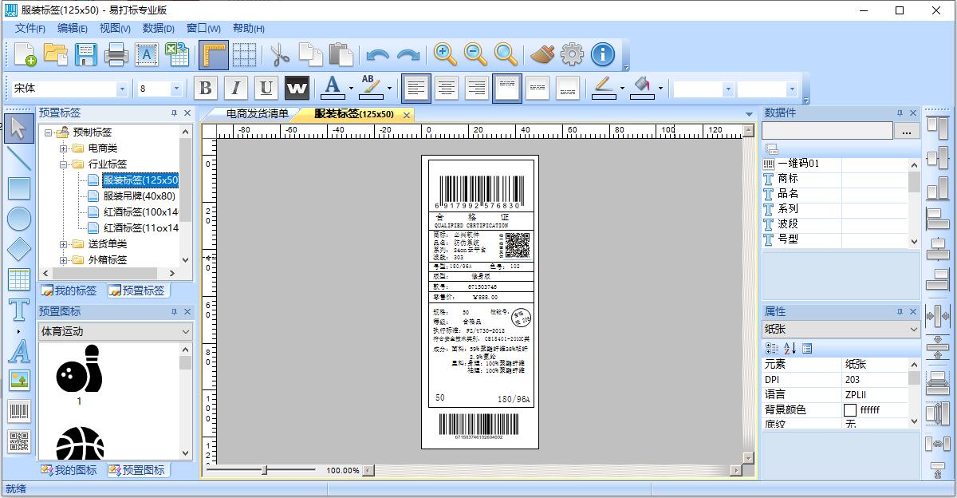The image size is (957, 498).
Task: Toggle the inverted W text style
Action: coord(297,88)
